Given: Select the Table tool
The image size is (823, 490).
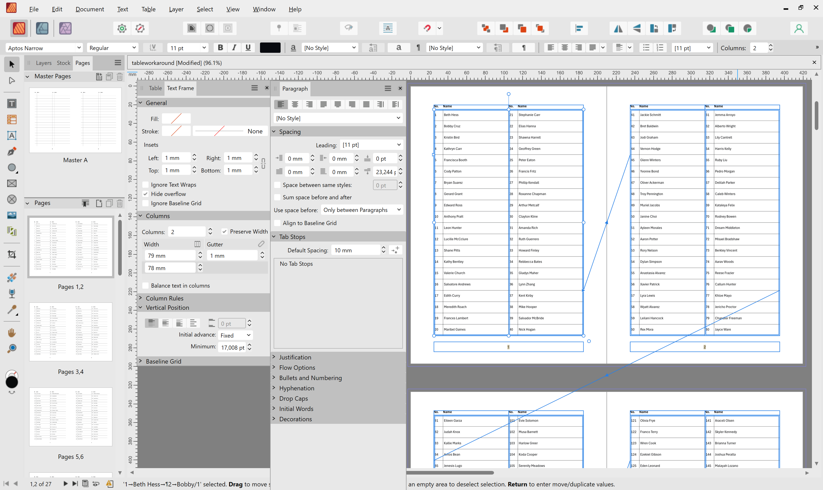Looking at the screenshot, I should (x=12, y=119).
